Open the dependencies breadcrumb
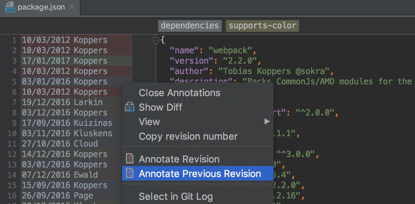The image size is (415, 204). point(190,26)
